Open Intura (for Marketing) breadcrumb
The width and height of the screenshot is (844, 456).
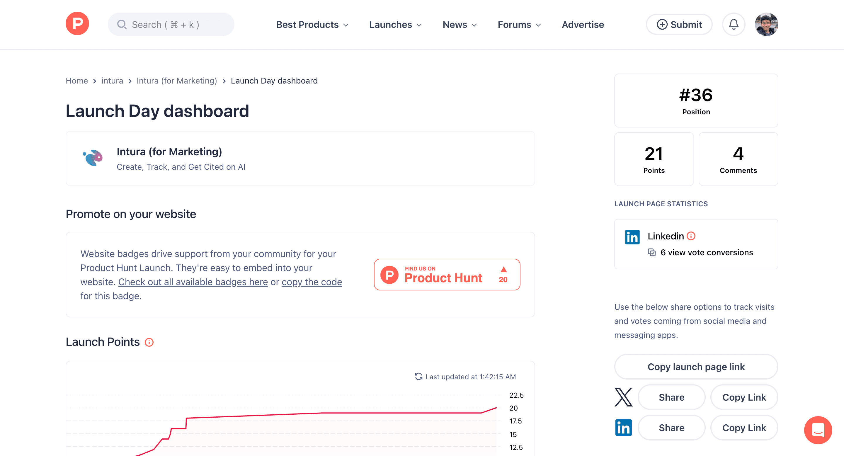(177, 81)
